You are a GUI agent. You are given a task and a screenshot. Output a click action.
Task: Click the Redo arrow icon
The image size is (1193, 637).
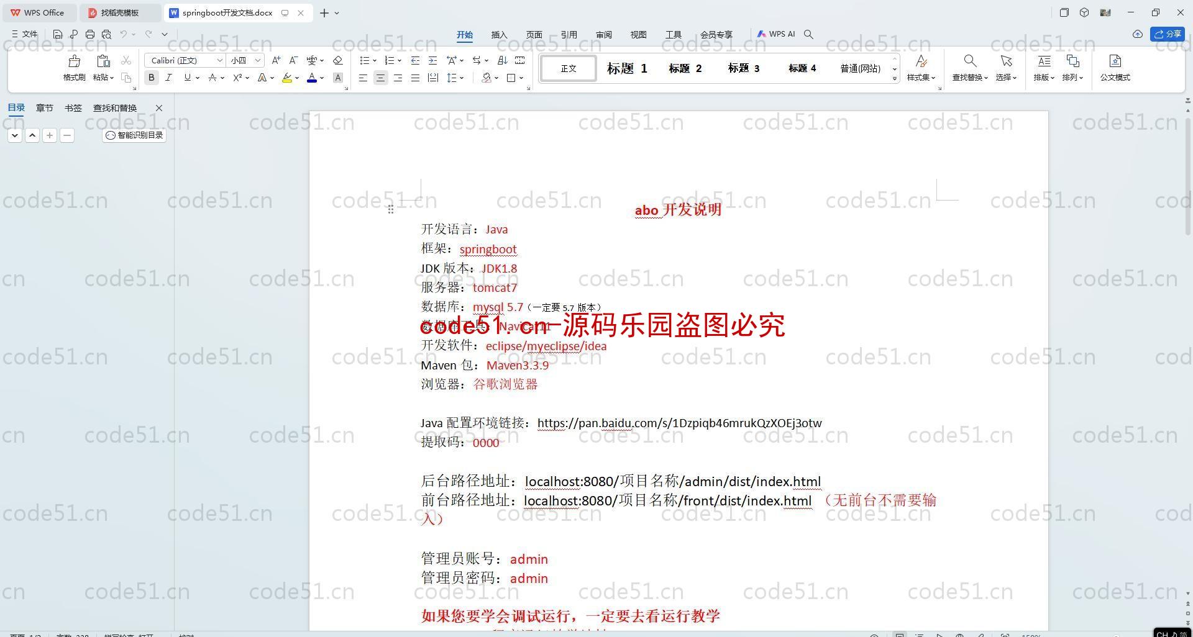pyautogui.click(x=149, y=34)
